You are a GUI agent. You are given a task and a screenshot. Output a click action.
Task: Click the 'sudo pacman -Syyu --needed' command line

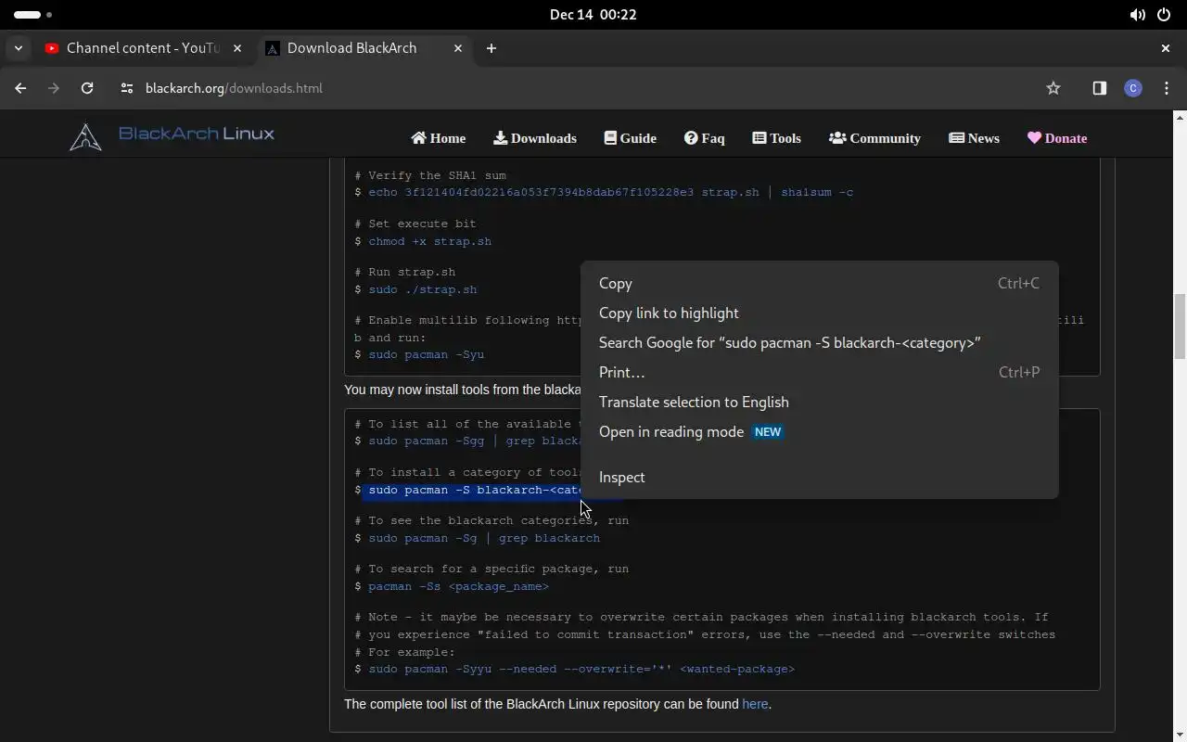(581, 669)
